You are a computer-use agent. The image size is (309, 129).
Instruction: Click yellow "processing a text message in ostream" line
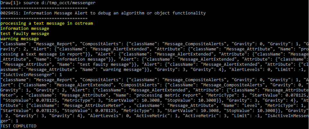tap(47, 23)
